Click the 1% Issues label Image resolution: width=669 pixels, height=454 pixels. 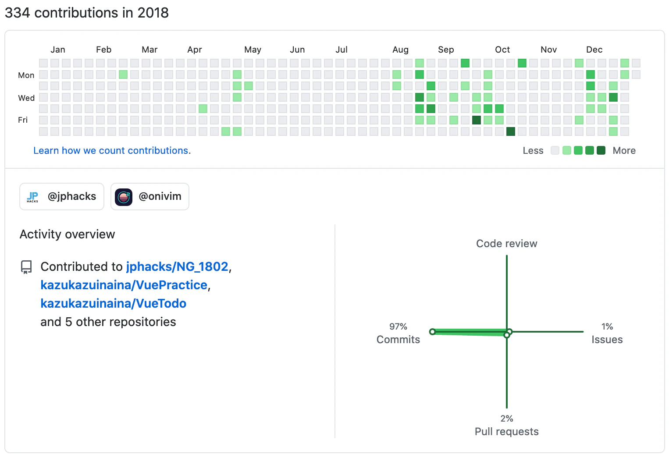pos(607,333)
